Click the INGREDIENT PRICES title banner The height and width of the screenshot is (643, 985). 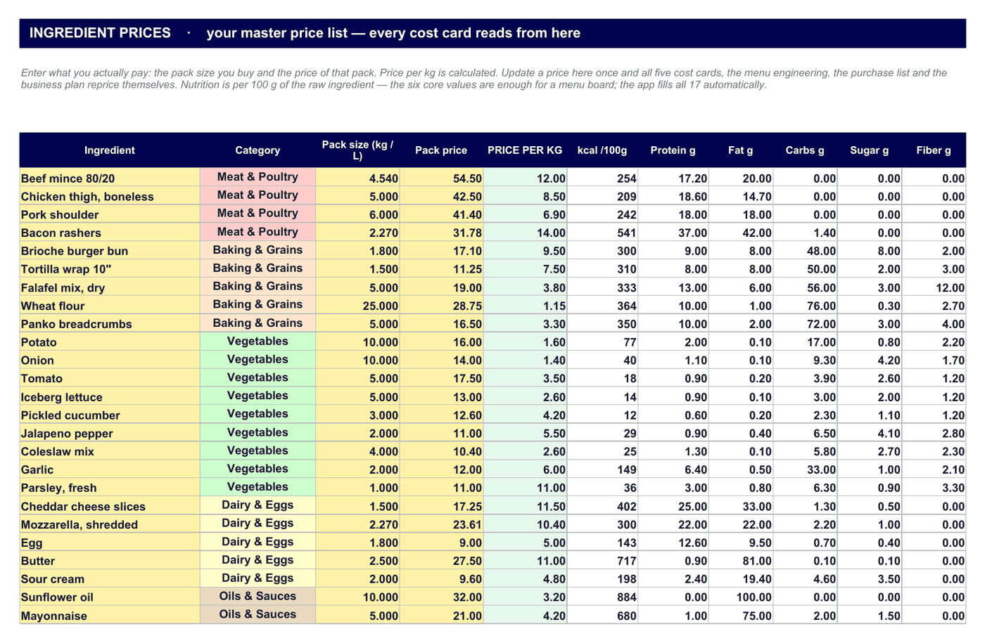pos(493,33)
